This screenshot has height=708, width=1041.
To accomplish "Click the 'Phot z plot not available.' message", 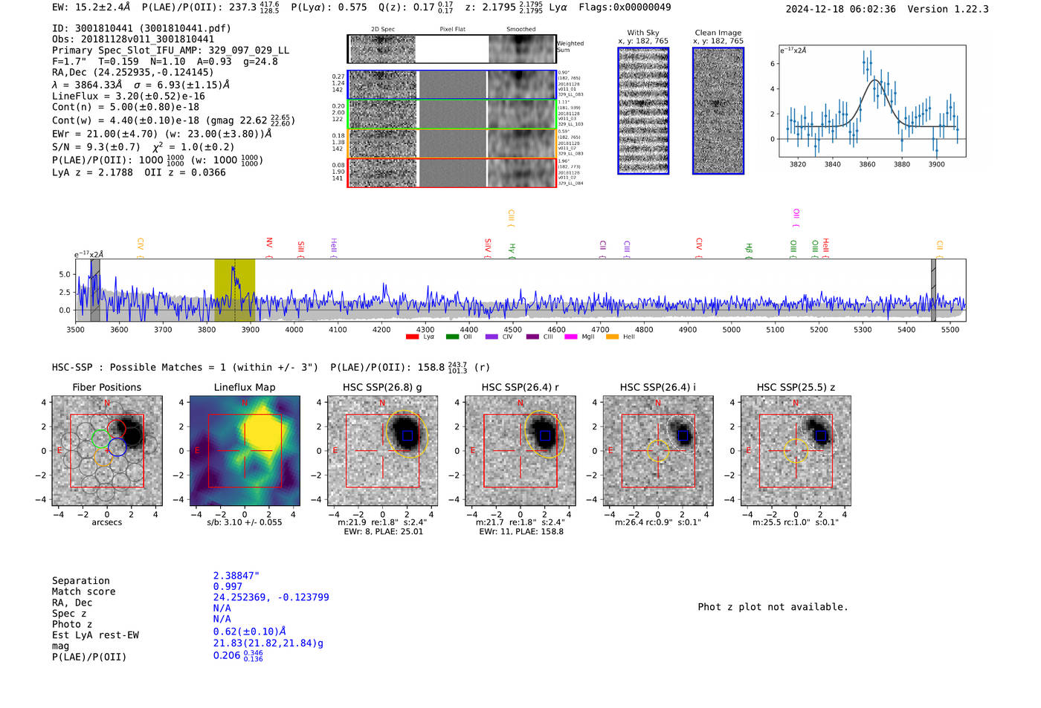I will pyautogui.click(x=773, y=607).
